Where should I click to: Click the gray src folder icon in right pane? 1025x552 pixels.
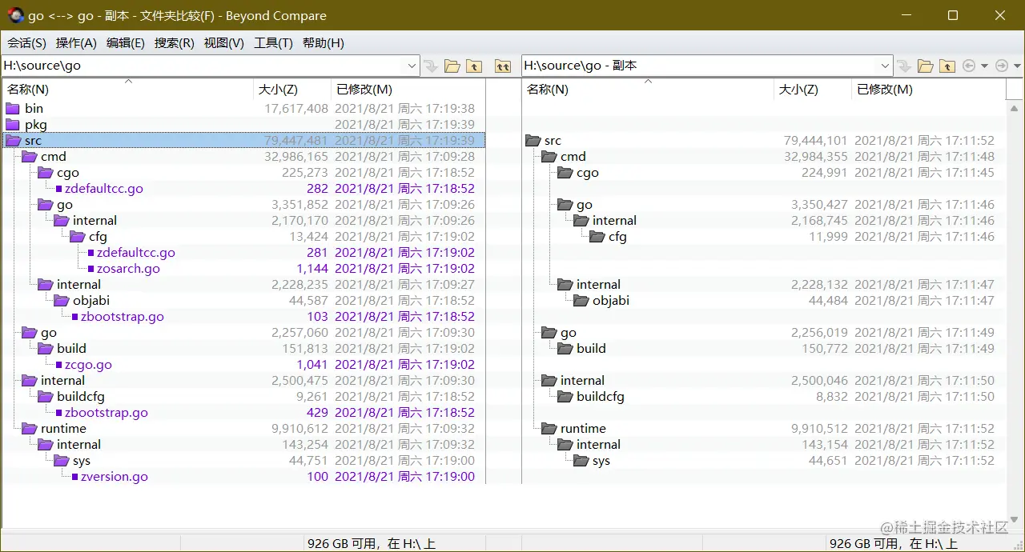click(x=533, y=141)
